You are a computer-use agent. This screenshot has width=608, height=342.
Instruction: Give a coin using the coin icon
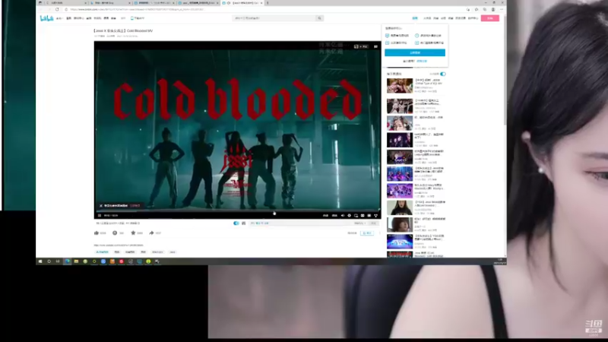click(x=115, y=233)
